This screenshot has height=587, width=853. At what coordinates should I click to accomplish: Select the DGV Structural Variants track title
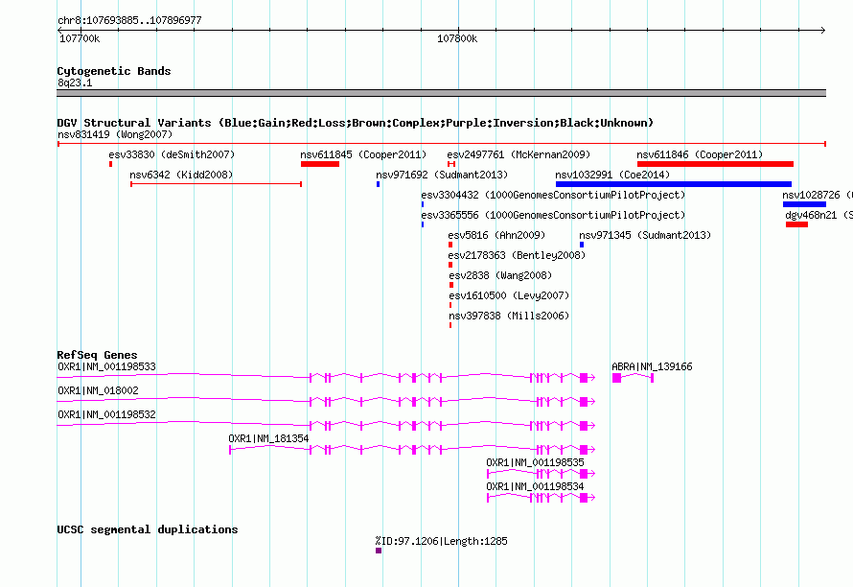(x=356, y=123)
